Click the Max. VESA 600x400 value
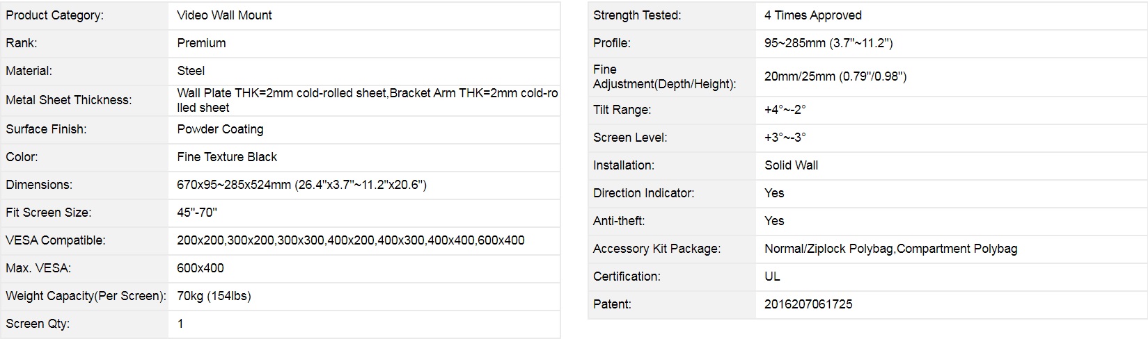Screen dimensions: 1148x339 (200, 268)
